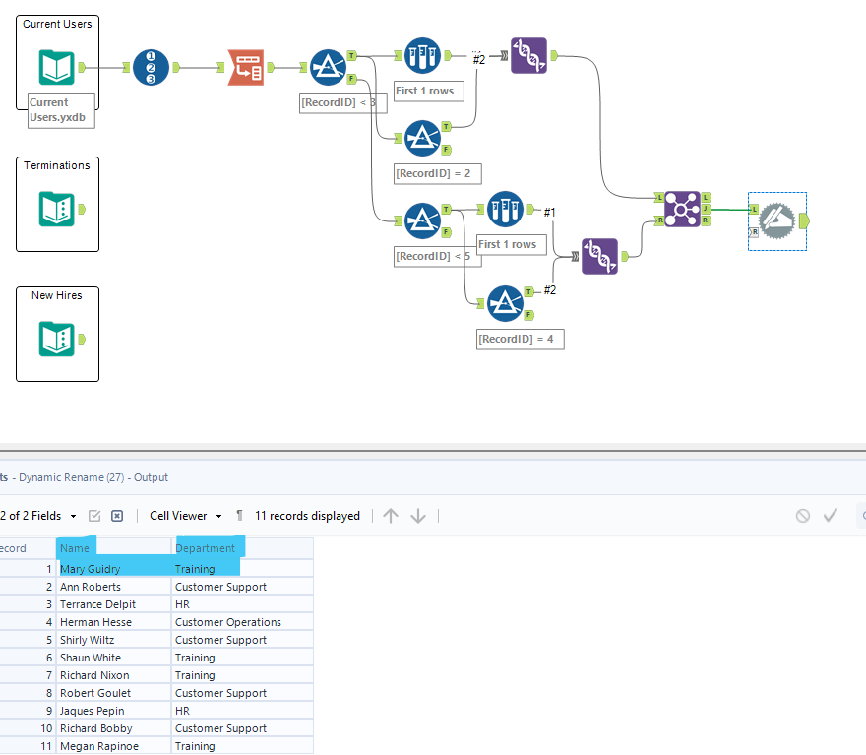This screenshot has width=866, height=755.
Task: Click the down arrow to find next record
Action: [x=417, y=515]
